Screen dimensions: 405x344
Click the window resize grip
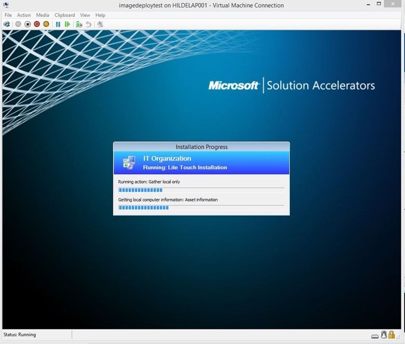coord(399,337)
